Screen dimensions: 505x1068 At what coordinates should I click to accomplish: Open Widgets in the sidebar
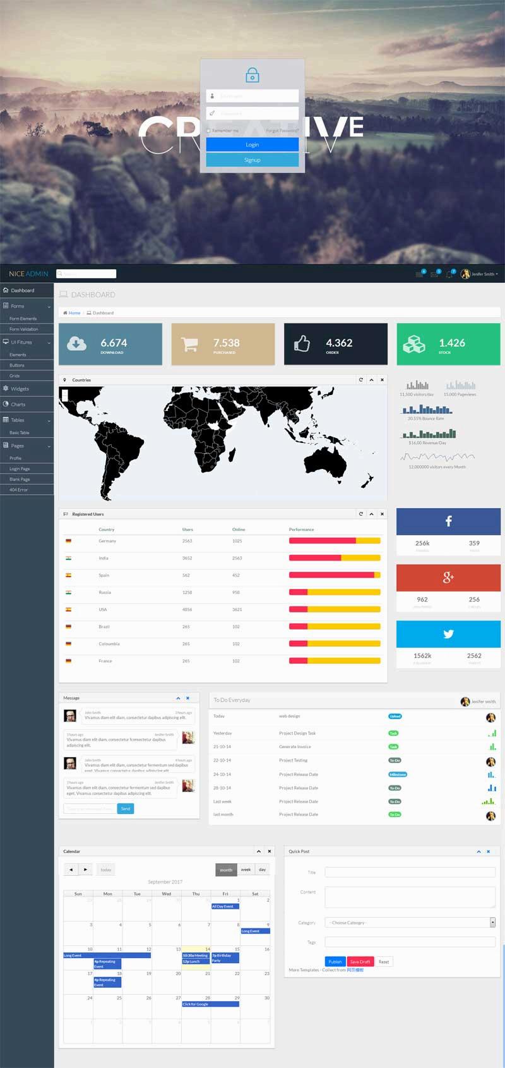tap(20, 389)
